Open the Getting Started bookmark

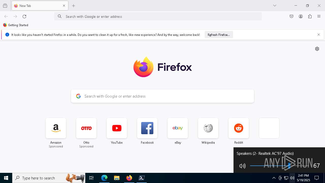(16, 25)
